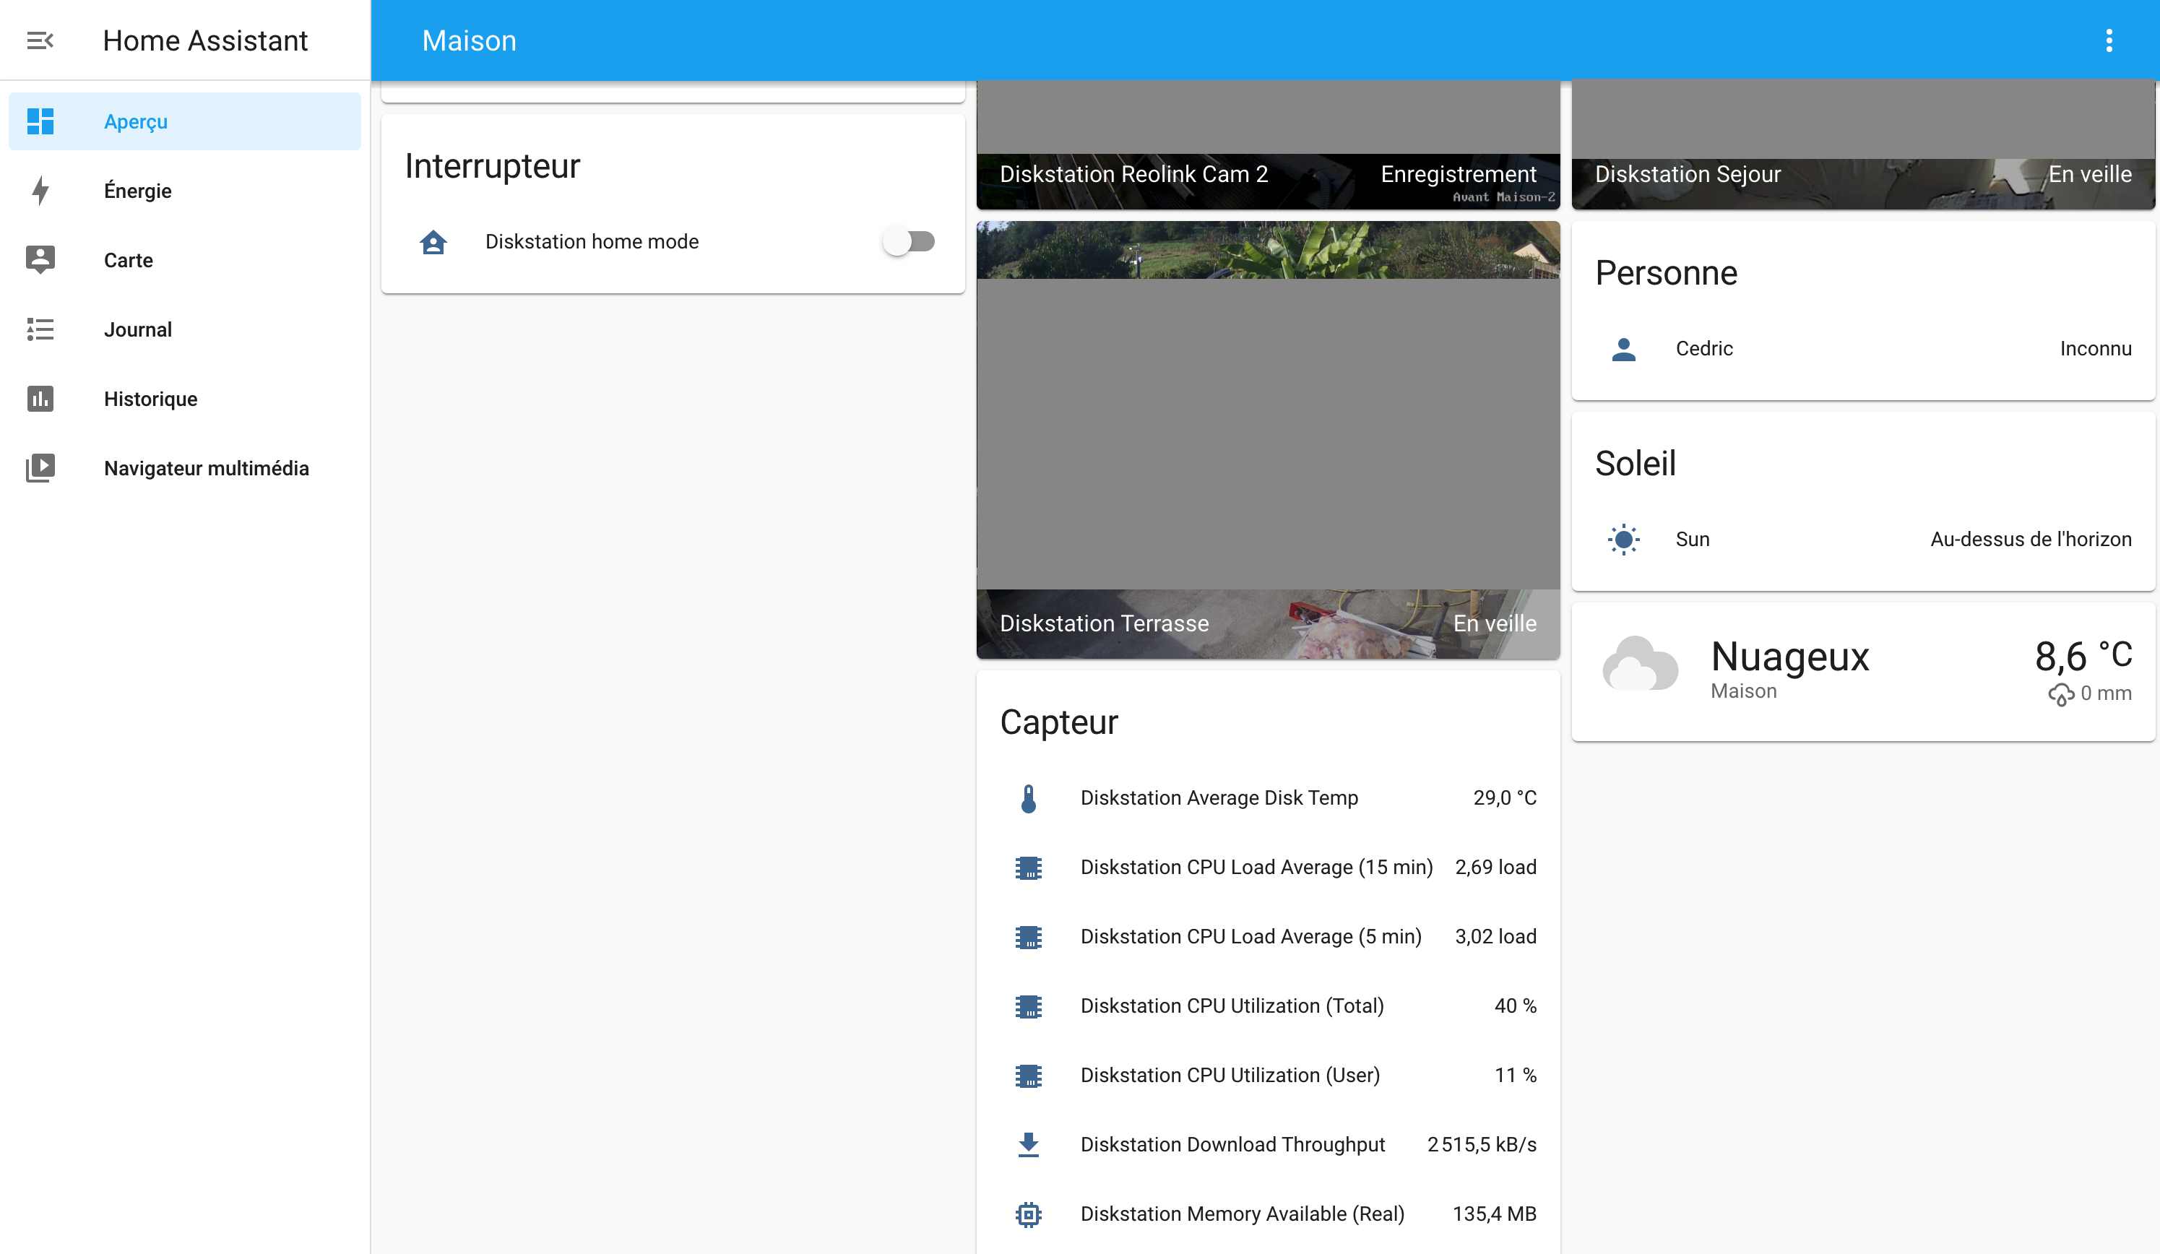2160x1254 pixels.
Task: Click the Sun icon in Soleil card
Action: coord(1623,539)
